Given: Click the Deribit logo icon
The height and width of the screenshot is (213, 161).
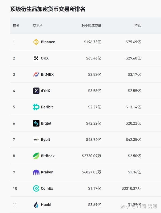Looking at the screenshot, I should [36, 107].
